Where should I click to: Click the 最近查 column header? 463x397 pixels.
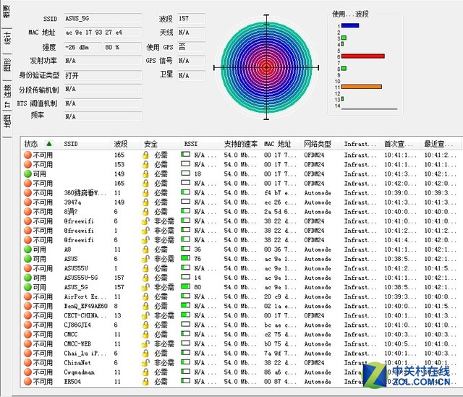[x=441, y=144]
